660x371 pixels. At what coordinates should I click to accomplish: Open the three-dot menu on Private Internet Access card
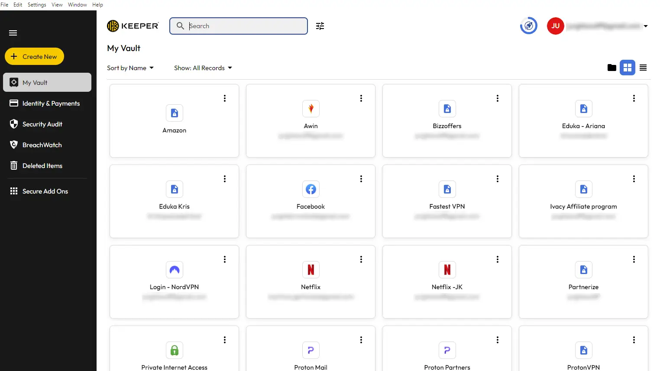click(x=225, y=340)
